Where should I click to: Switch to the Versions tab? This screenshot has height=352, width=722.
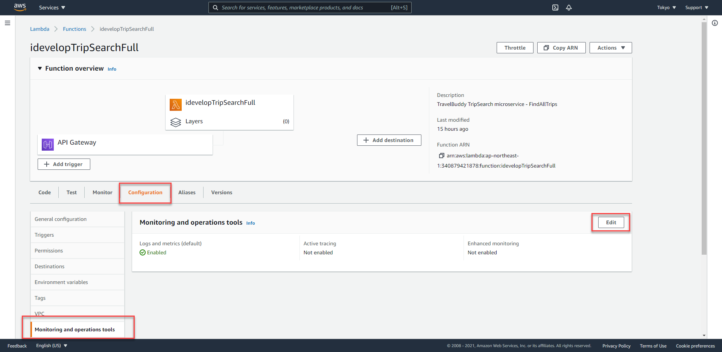(222, 192)
